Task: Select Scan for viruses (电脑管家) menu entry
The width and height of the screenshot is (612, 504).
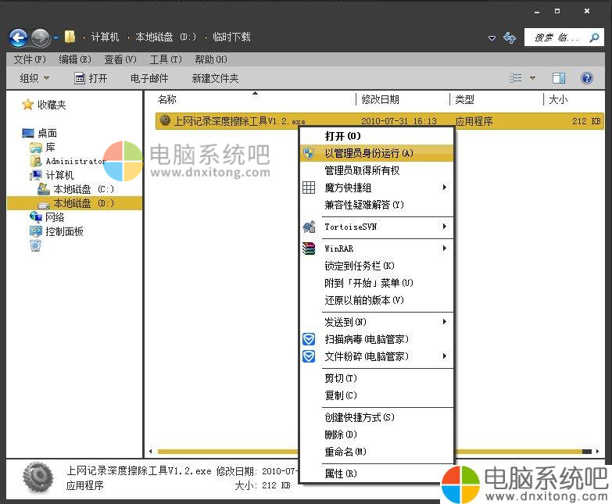Action: click(x=366, y=339)
